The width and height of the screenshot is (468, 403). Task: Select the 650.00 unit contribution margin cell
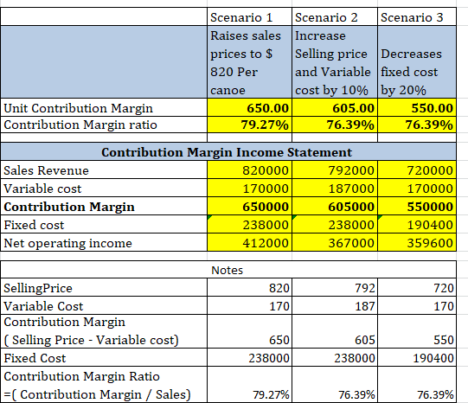point(249,107)
